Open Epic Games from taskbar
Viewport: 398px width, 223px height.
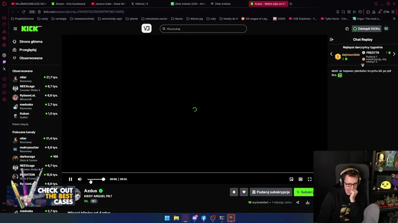(231, 218)
